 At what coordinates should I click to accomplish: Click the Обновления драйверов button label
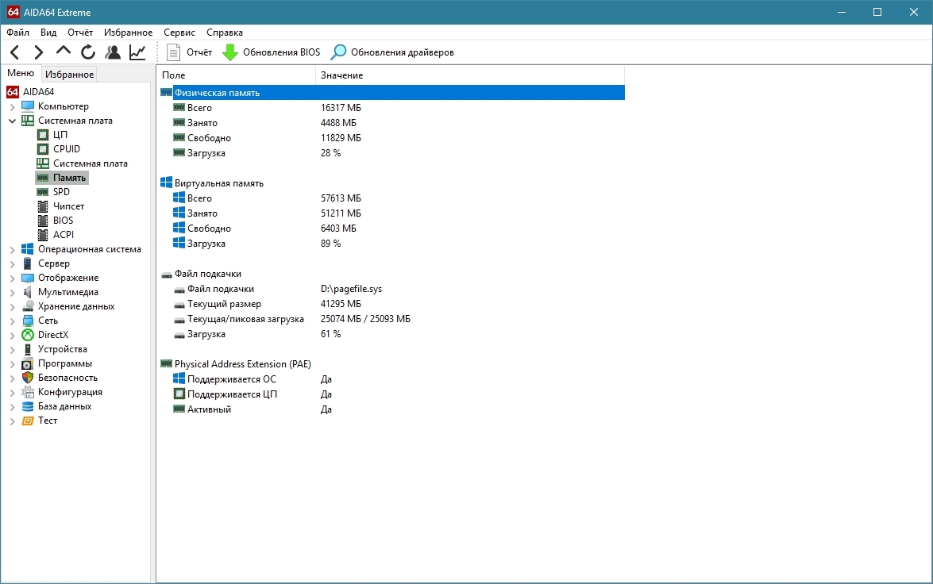(403, 52)
